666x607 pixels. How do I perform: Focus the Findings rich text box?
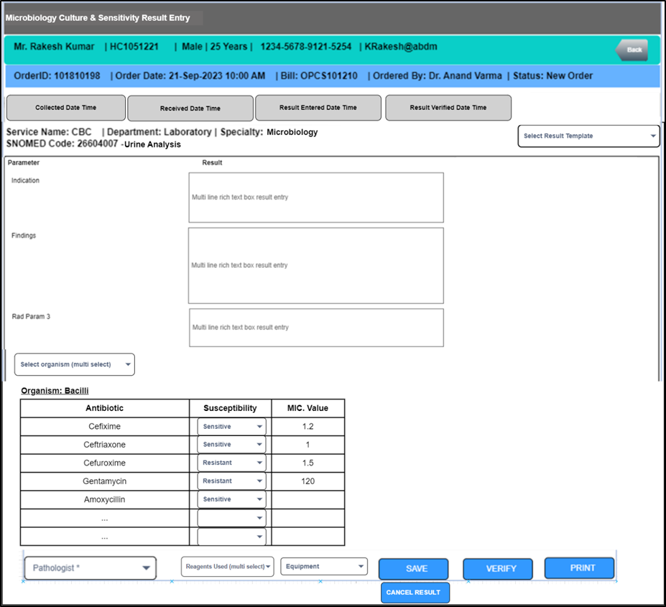[x=316, y=266]
